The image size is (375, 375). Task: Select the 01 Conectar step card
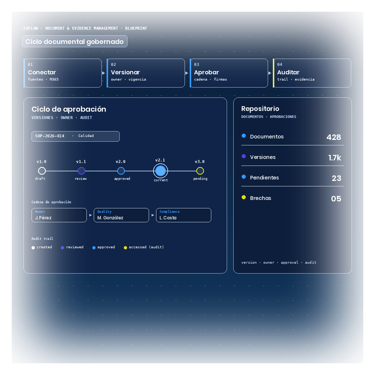63,73
